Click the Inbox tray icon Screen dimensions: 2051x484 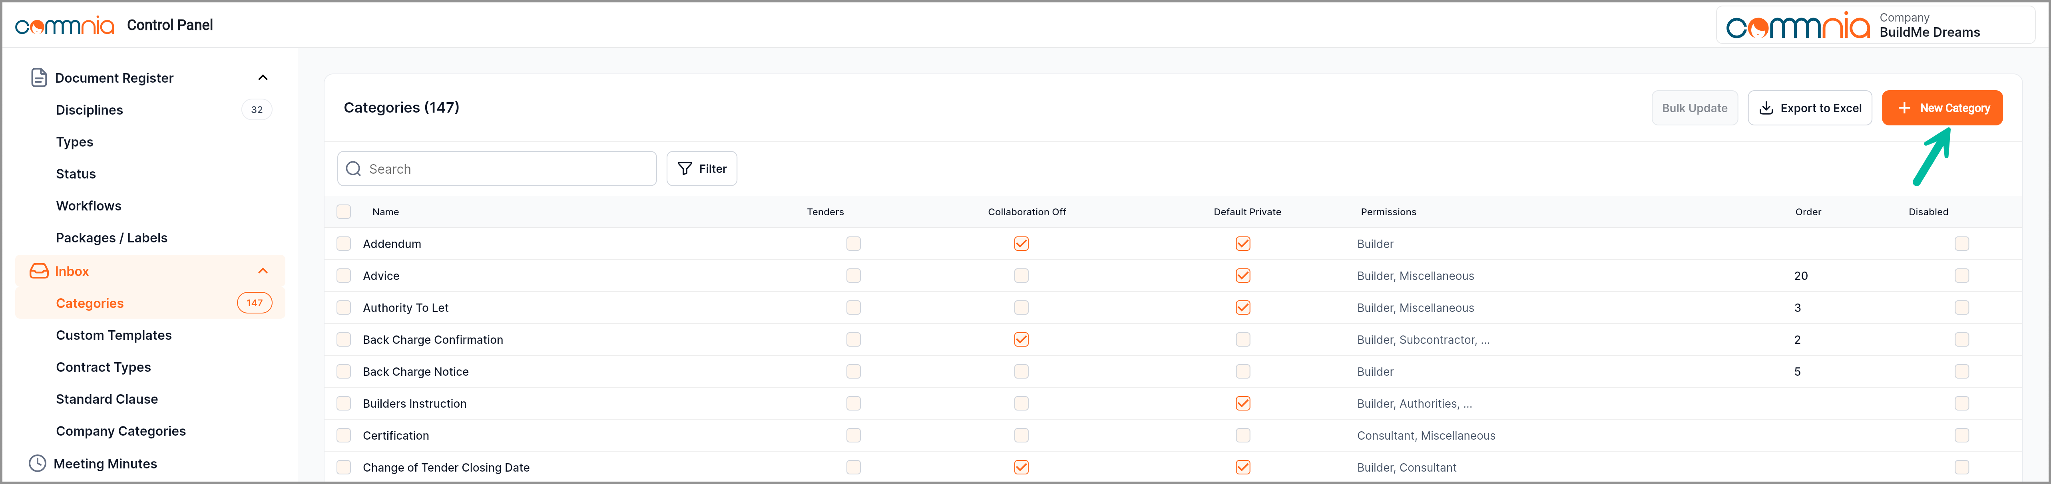tap(38, 272)
